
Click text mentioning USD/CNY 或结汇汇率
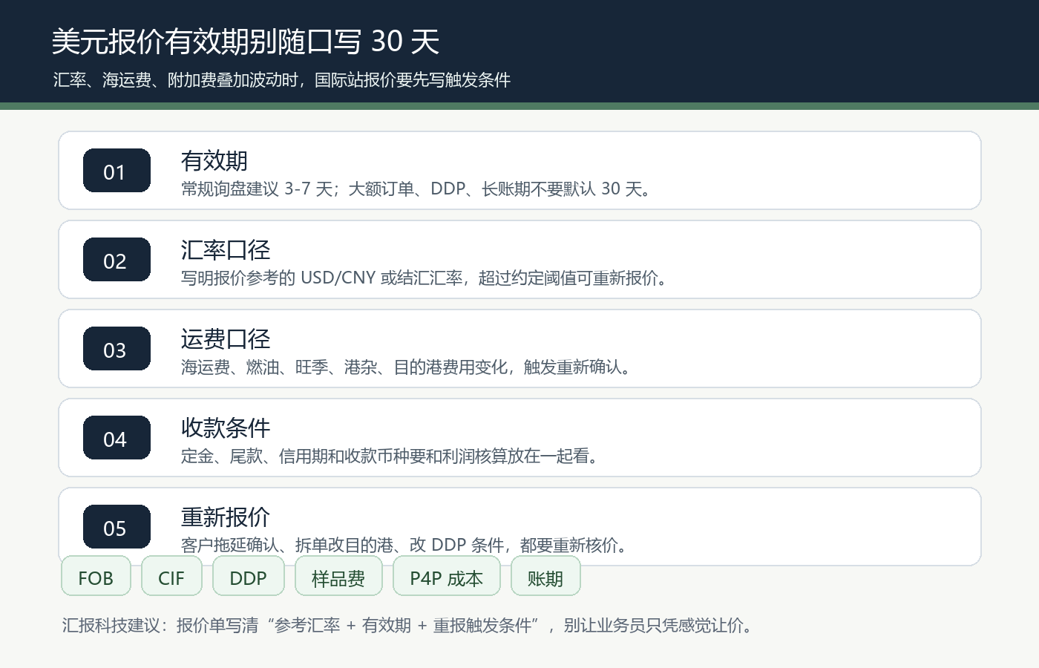point(424,278)
